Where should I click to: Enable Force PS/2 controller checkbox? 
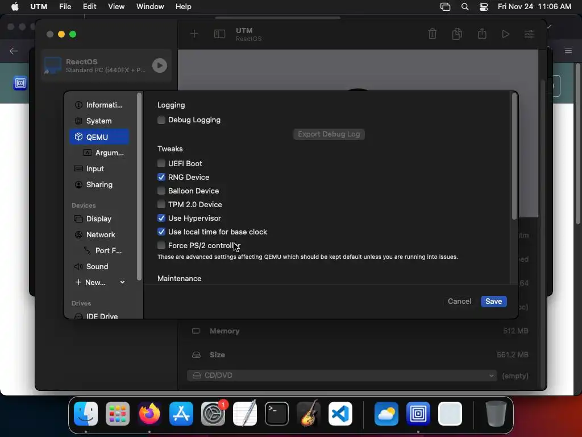[x=161, y=246]
